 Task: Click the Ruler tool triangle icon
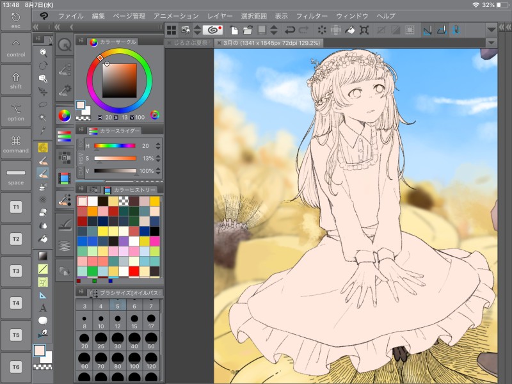43,294
